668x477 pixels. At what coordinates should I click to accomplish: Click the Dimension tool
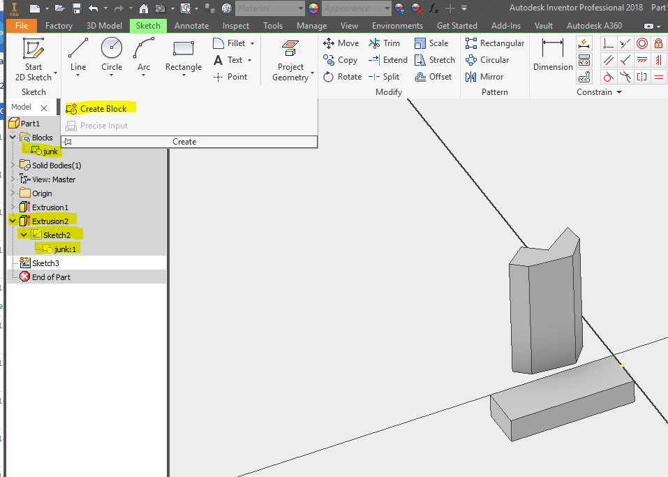[x=553, y=54]
